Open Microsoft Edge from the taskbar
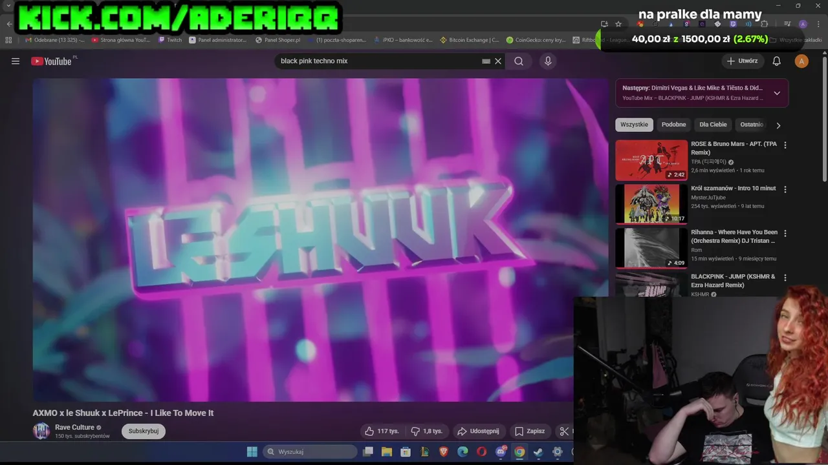The image size is (828, 465). click(463, 451)
